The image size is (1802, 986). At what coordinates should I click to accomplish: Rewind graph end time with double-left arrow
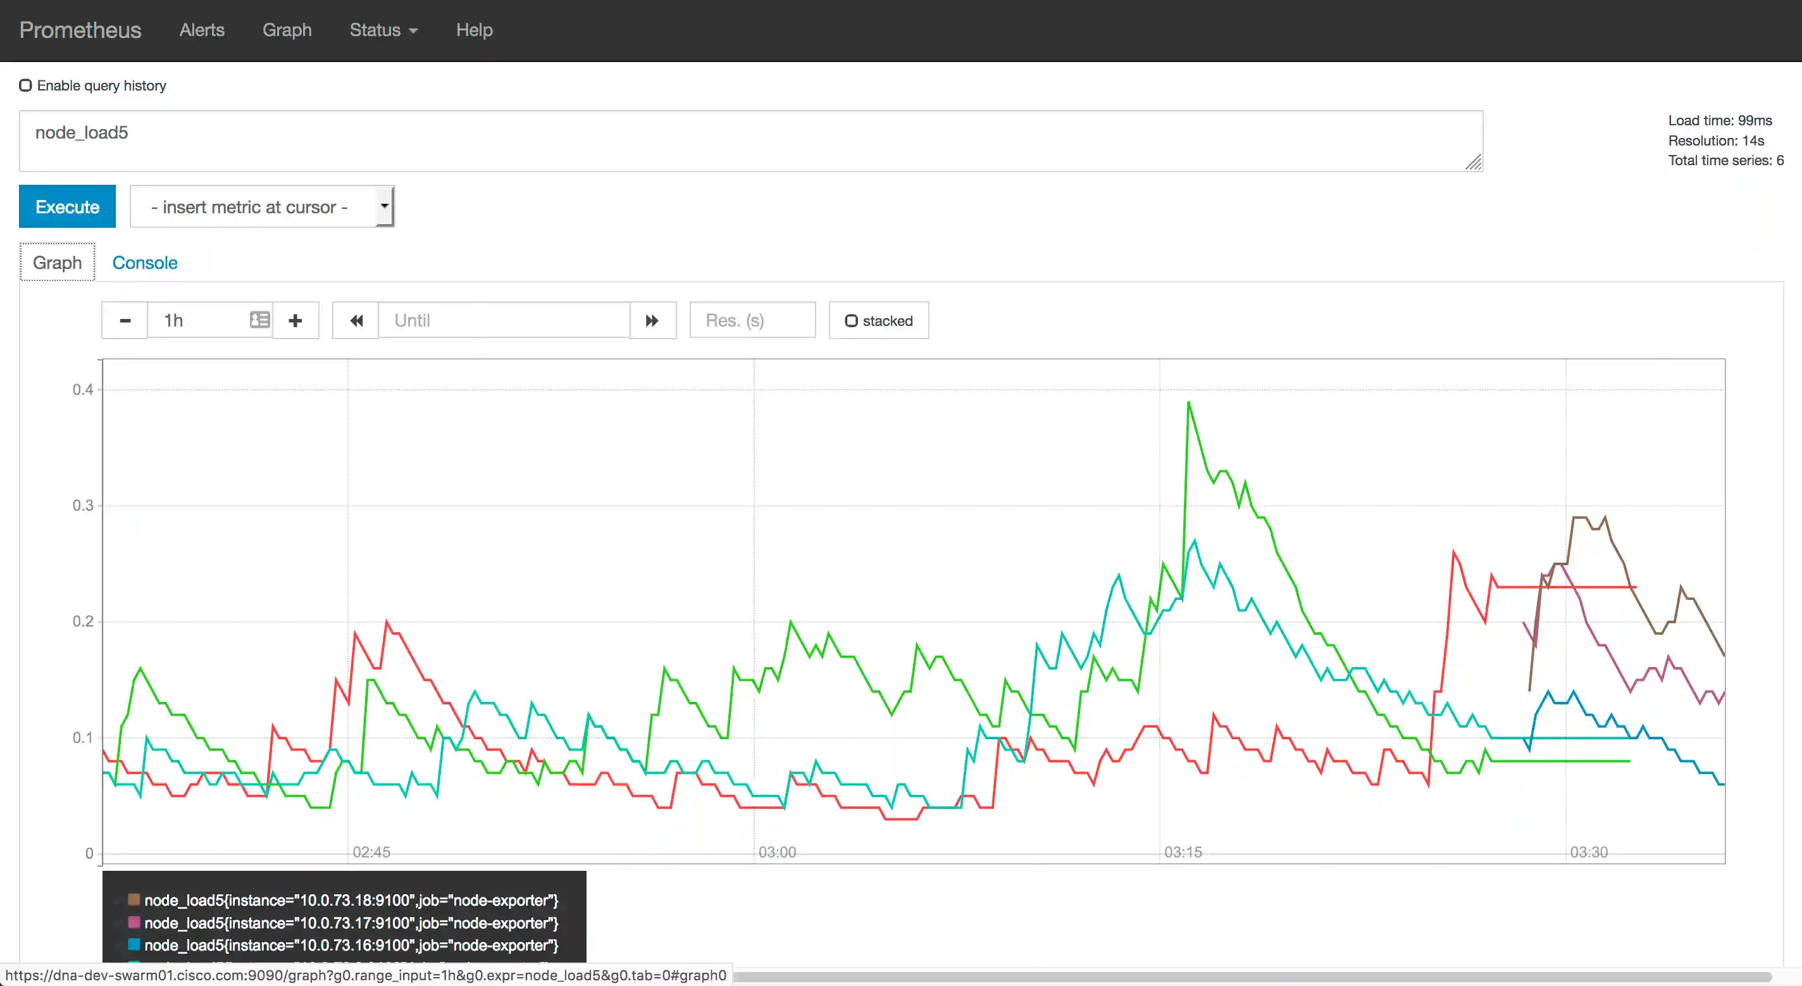356,320
